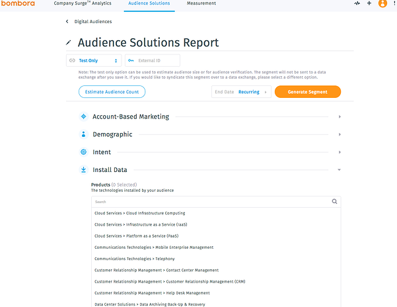
Task: Click the Account-Based Marketing heading
Action: pyautogui.click(x=131, y=116)
